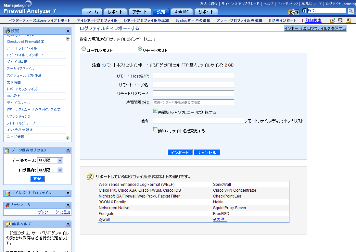Click the 設定 panel wrench icon
Viewport: 356px width, 252px height.
tap(7, 31)
